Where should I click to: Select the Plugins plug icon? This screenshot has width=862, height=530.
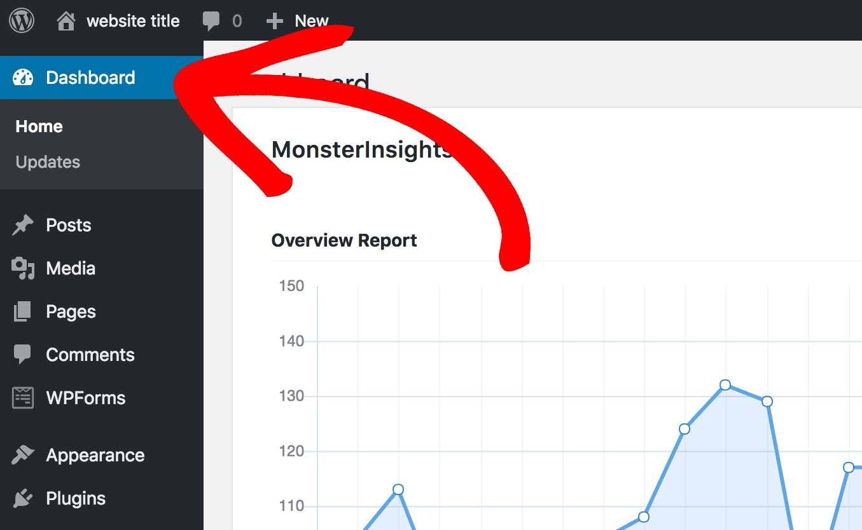click(x=22, y=498)
